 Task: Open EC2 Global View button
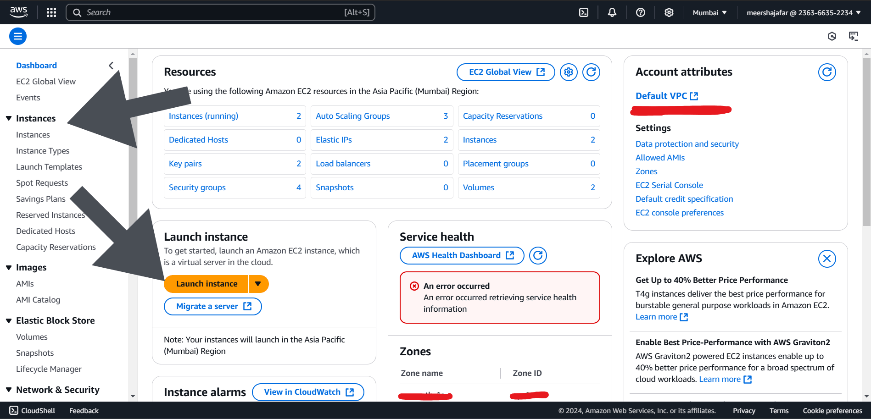[x=506, y=72]
